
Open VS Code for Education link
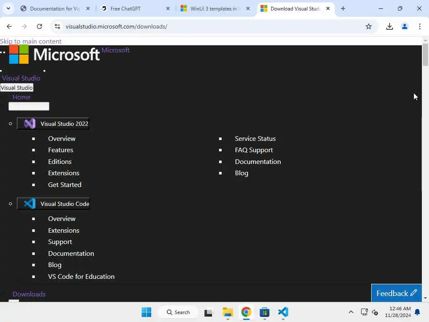pos(81,277)
